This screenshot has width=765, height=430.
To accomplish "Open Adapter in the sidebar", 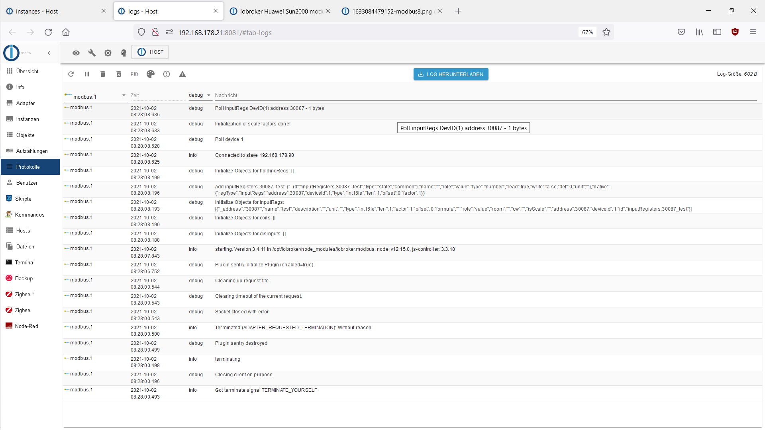I will [x=30, y=103].
